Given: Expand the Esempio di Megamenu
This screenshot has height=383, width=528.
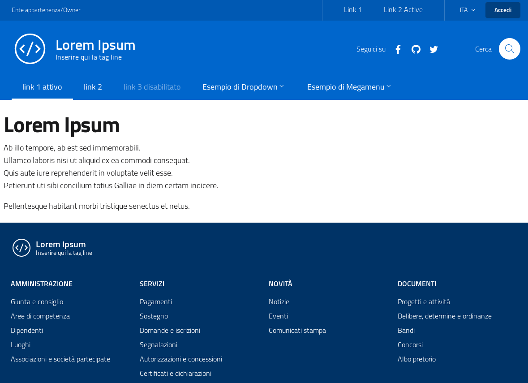Looking at the screenshot, I should pyautogui.click(x=348, y=87).
